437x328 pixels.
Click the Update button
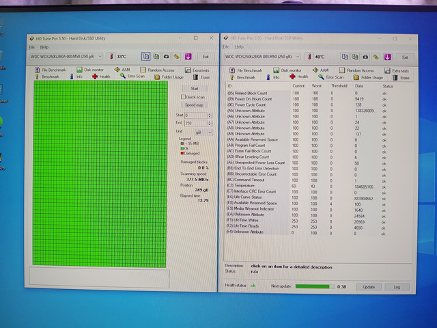click(369, 287)
